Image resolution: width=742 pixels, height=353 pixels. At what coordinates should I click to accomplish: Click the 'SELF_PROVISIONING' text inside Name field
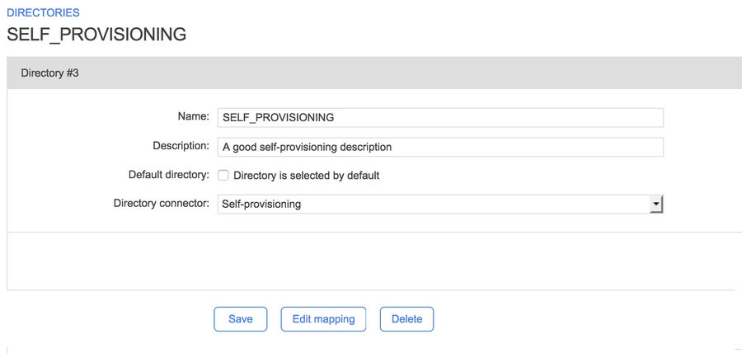click(278, 117)
